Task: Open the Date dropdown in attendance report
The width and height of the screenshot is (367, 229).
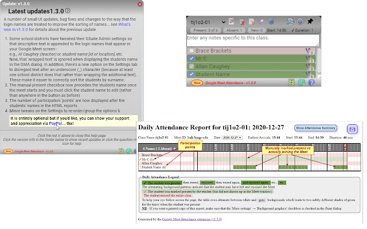Action: (232, 137)
